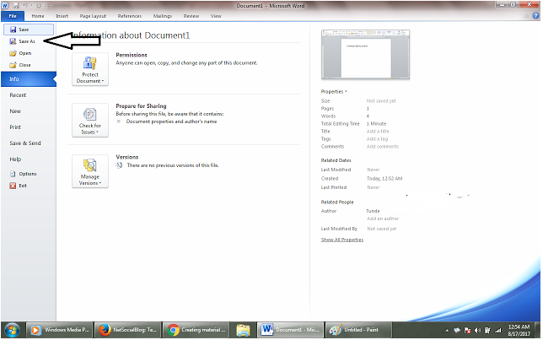The image size is (543, 340).
Task: Click the Windows Start orb
Action: point(12,330)
